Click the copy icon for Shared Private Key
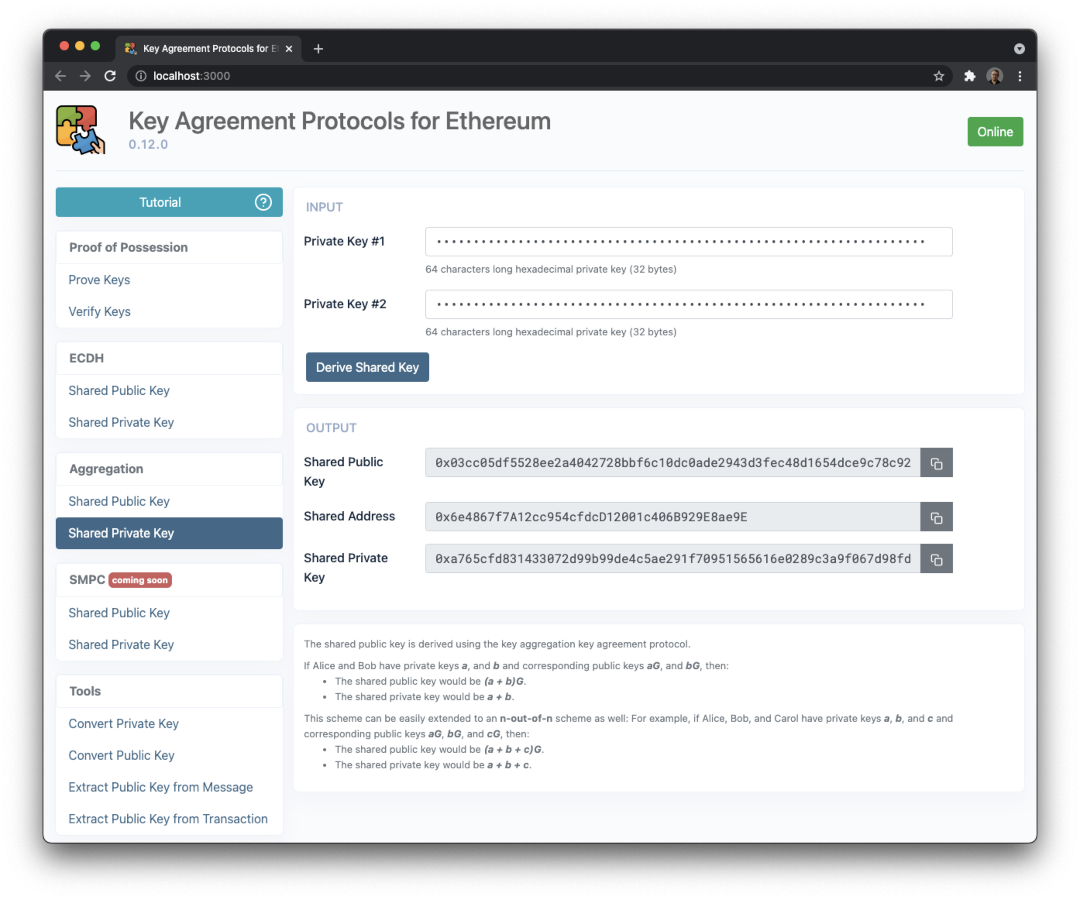 [937, 558]
